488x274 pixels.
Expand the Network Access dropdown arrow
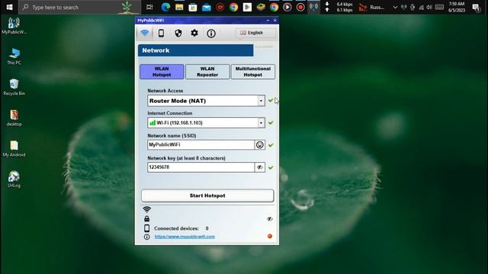click(261, 100)
